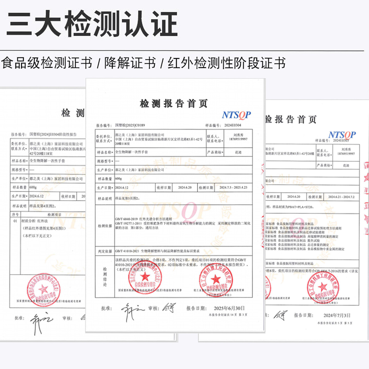Click report date 2024年7月3日
The image size is (369, 369).
coord(337,315)
